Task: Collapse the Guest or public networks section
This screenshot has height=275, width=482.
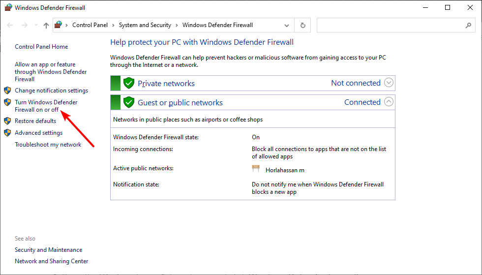Action: tap(389, 102)
